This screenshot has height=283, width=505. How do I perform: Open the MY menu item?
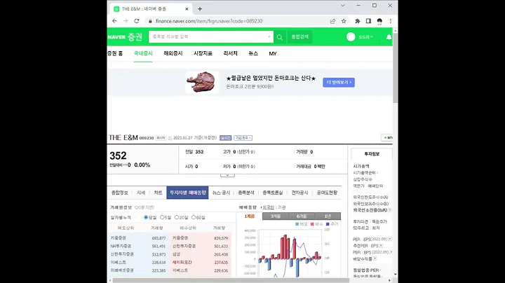[x=273, y=54]
